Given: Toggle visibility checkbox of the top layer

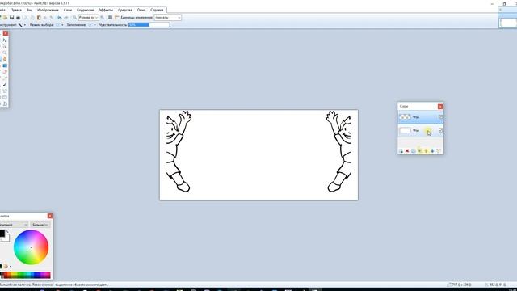Looking at the screenshot, I should point(440,116).
